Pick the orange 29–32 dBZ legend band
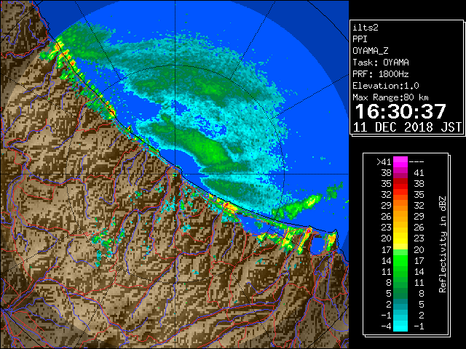Image resolution: width=466 pixels, height=349 pixels. (x=400, y=206)
